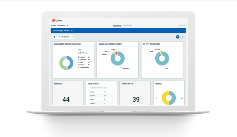
Task: Open the Xiaomi count link 149
Action: tap(105, 92)
